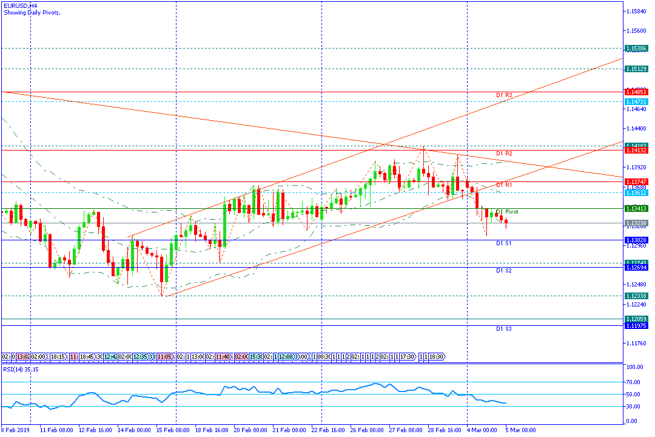Click the 1.13413 green pivot price tag
This screenshot has width=655, height=437.
coord(636,208)
